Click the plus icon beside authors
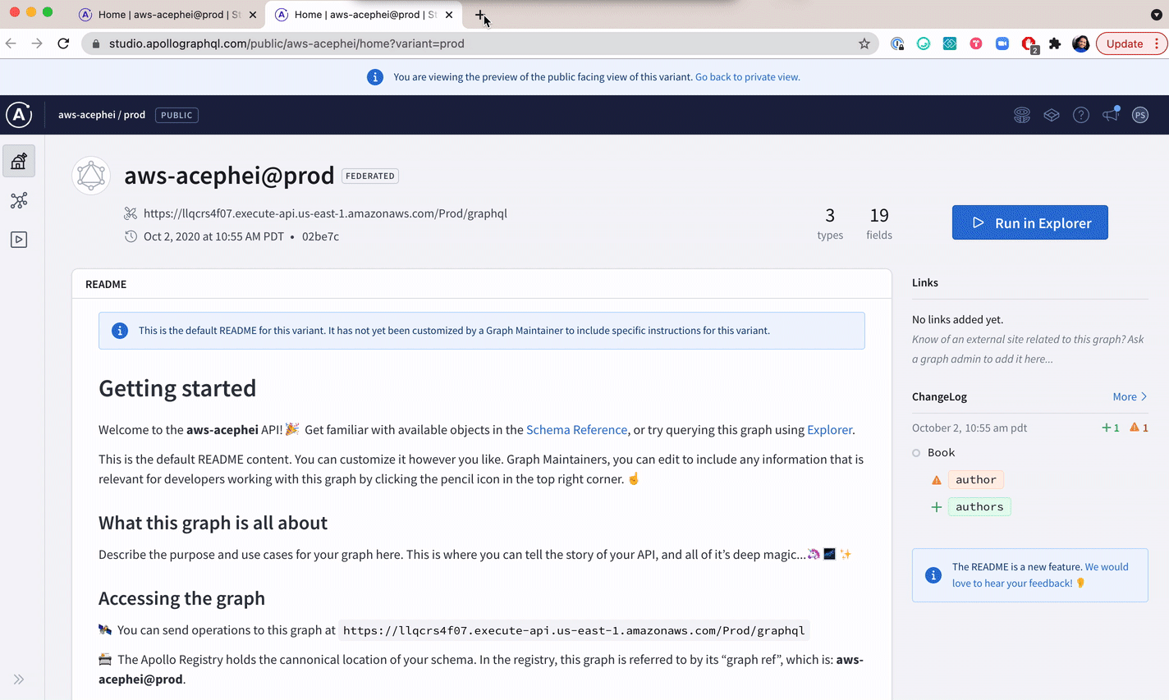Image resolution: width=1169 pixels, height=700 pixels. tap(936, 507)
